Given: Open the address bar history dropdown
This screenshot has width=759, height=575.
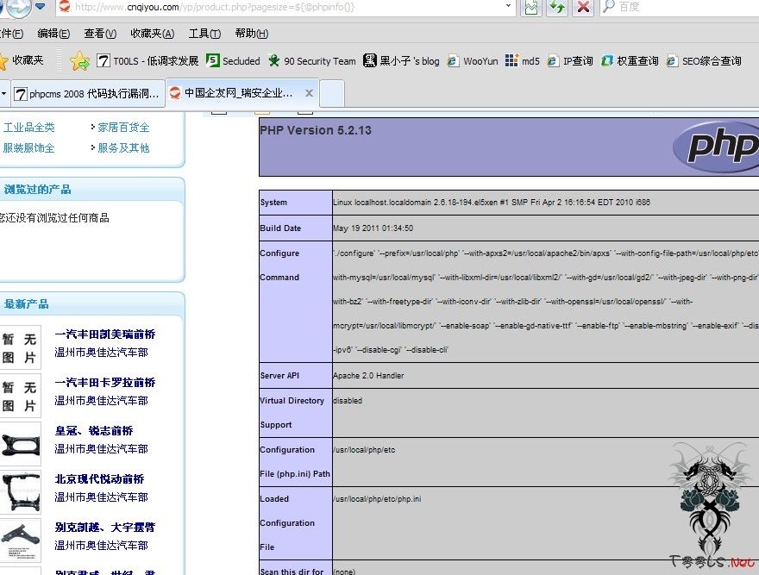Looking at the screenshot, I should (x=507, y=9).
